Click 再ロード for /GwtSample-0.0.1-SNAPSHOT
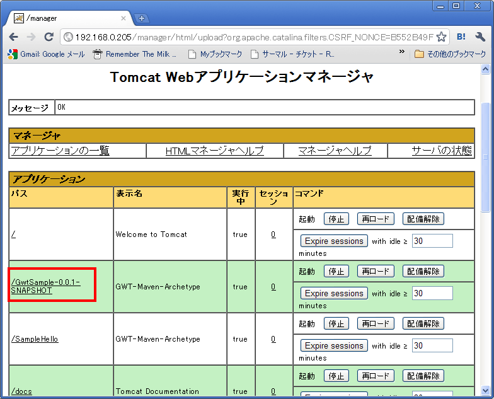 (376, 271)
